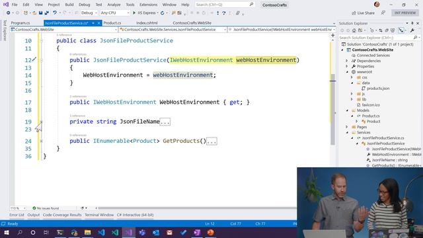Screen dimensions: 423x238
Task: Click the Solution Explorer Properties wrench icon
Action: [412, 30]
